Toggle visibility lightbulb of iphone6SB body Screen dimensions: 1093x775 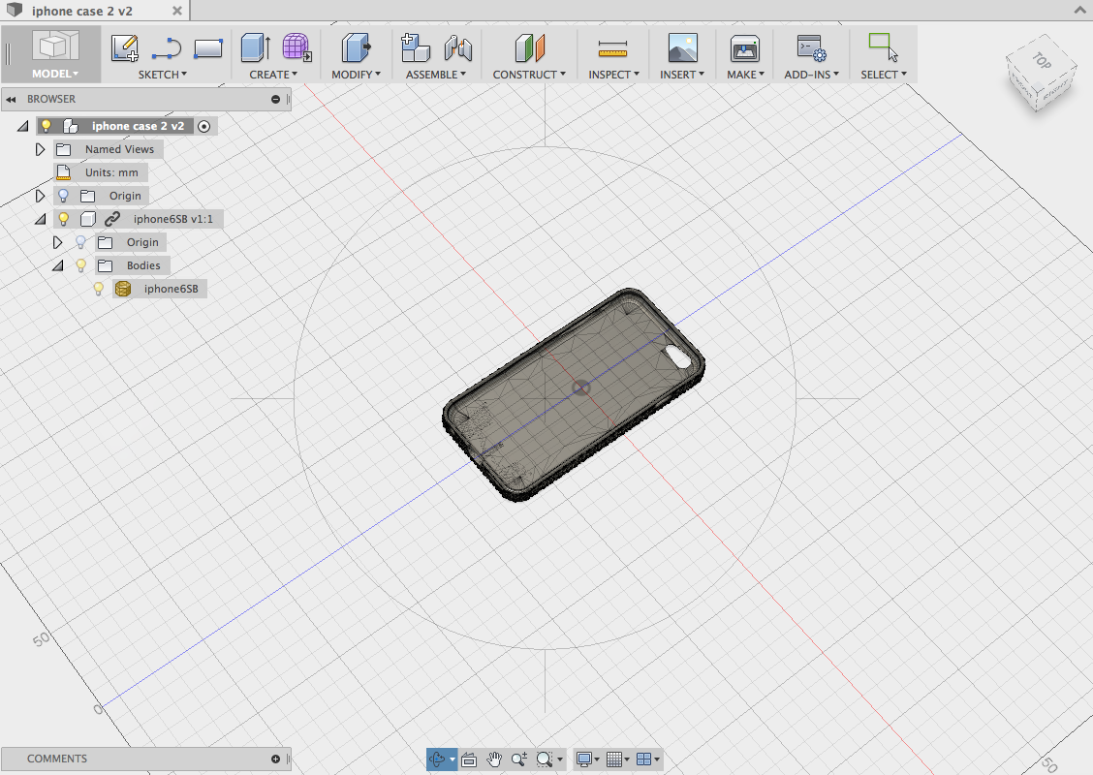pos(98,289)
